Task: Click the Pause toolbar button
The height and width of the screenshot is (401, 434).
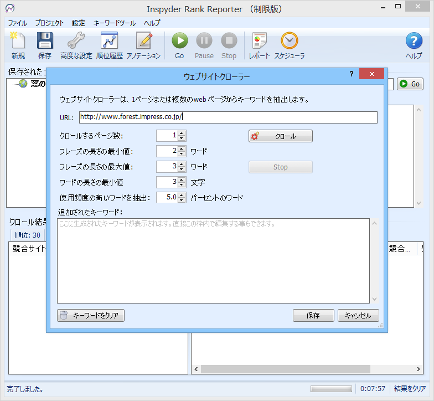Action: tap(204, 45)
